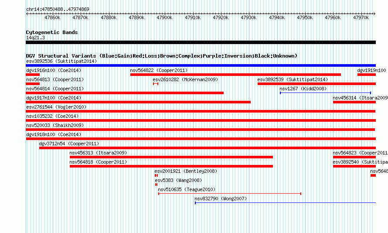Select the red dgv3712n54 loss bar
388x233 pixels.
point(208,148)
